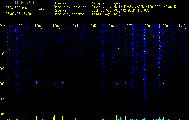Click the 1603 time marker

pyautogui.click(x=56, y=26)
